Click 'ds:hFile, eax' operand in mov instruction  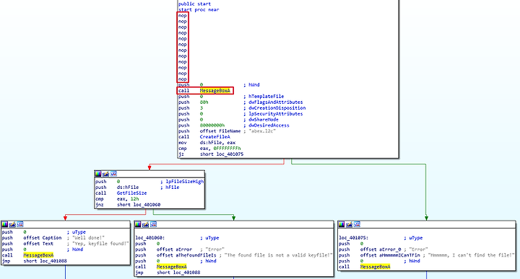(217, 143)
